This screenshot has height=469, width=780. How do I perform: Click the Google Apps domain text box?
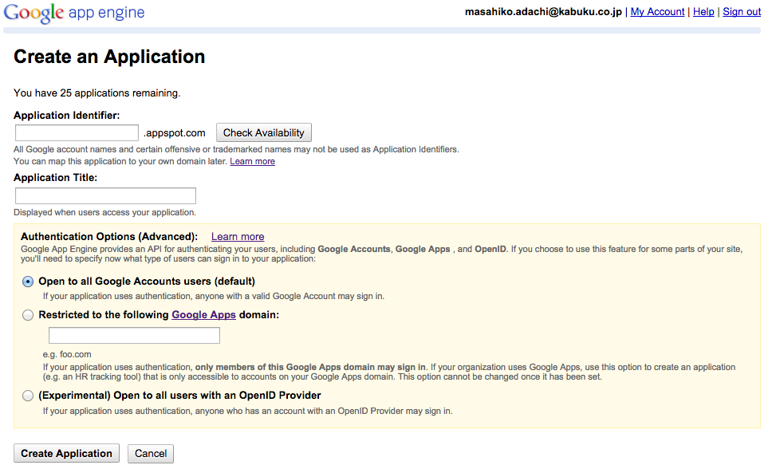point(133,335)
